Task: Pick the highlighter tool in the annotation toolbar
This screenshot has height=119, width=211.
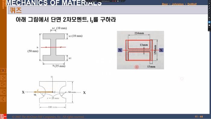Action: point(209,13)
